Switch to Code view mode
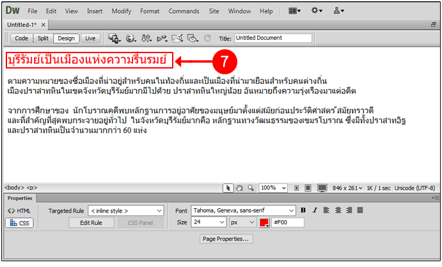Screen dimensions: 442x267 coord(22,38)
